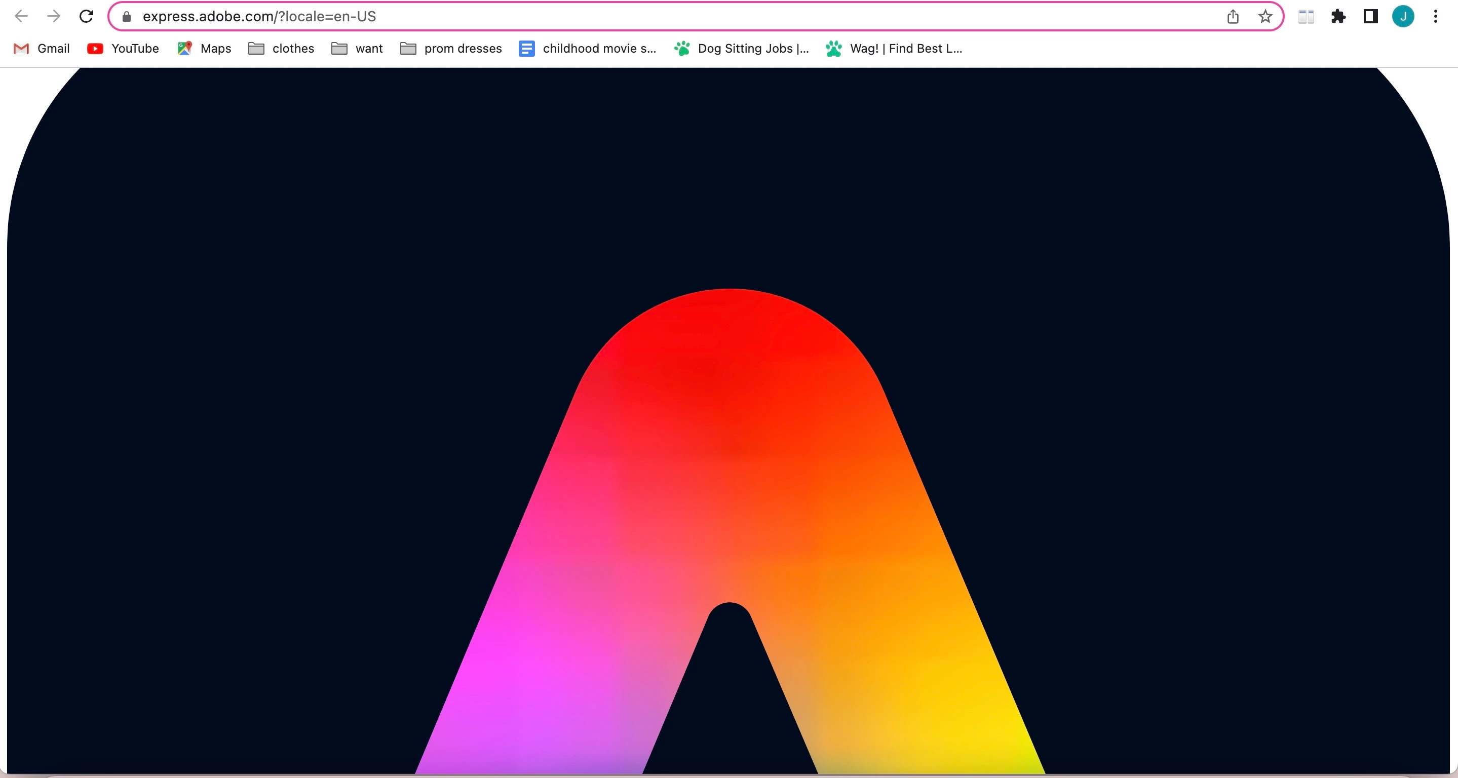Open the YouTube bookmark
This screenshot has height=778, width=1458.
pyautogui.click(x=124, y=49)
